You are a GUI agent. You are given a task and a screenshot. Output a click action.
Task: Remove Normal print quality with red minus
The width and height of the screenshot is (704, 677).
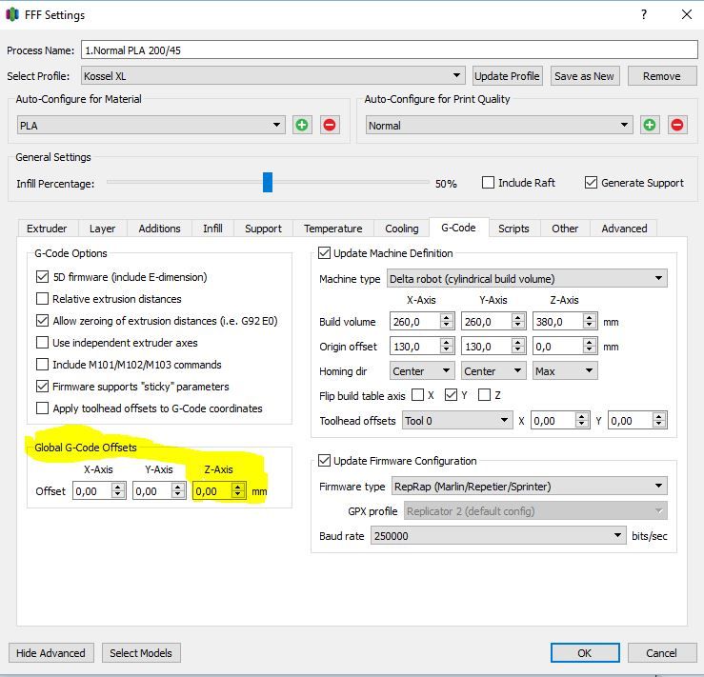coord(677,125)
